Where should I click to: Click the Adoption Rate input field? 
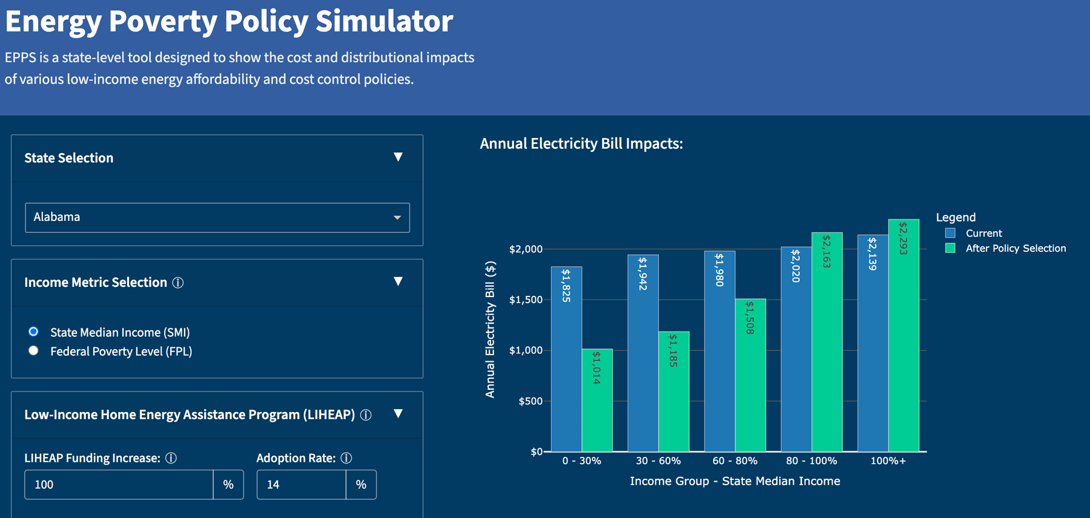301,485
